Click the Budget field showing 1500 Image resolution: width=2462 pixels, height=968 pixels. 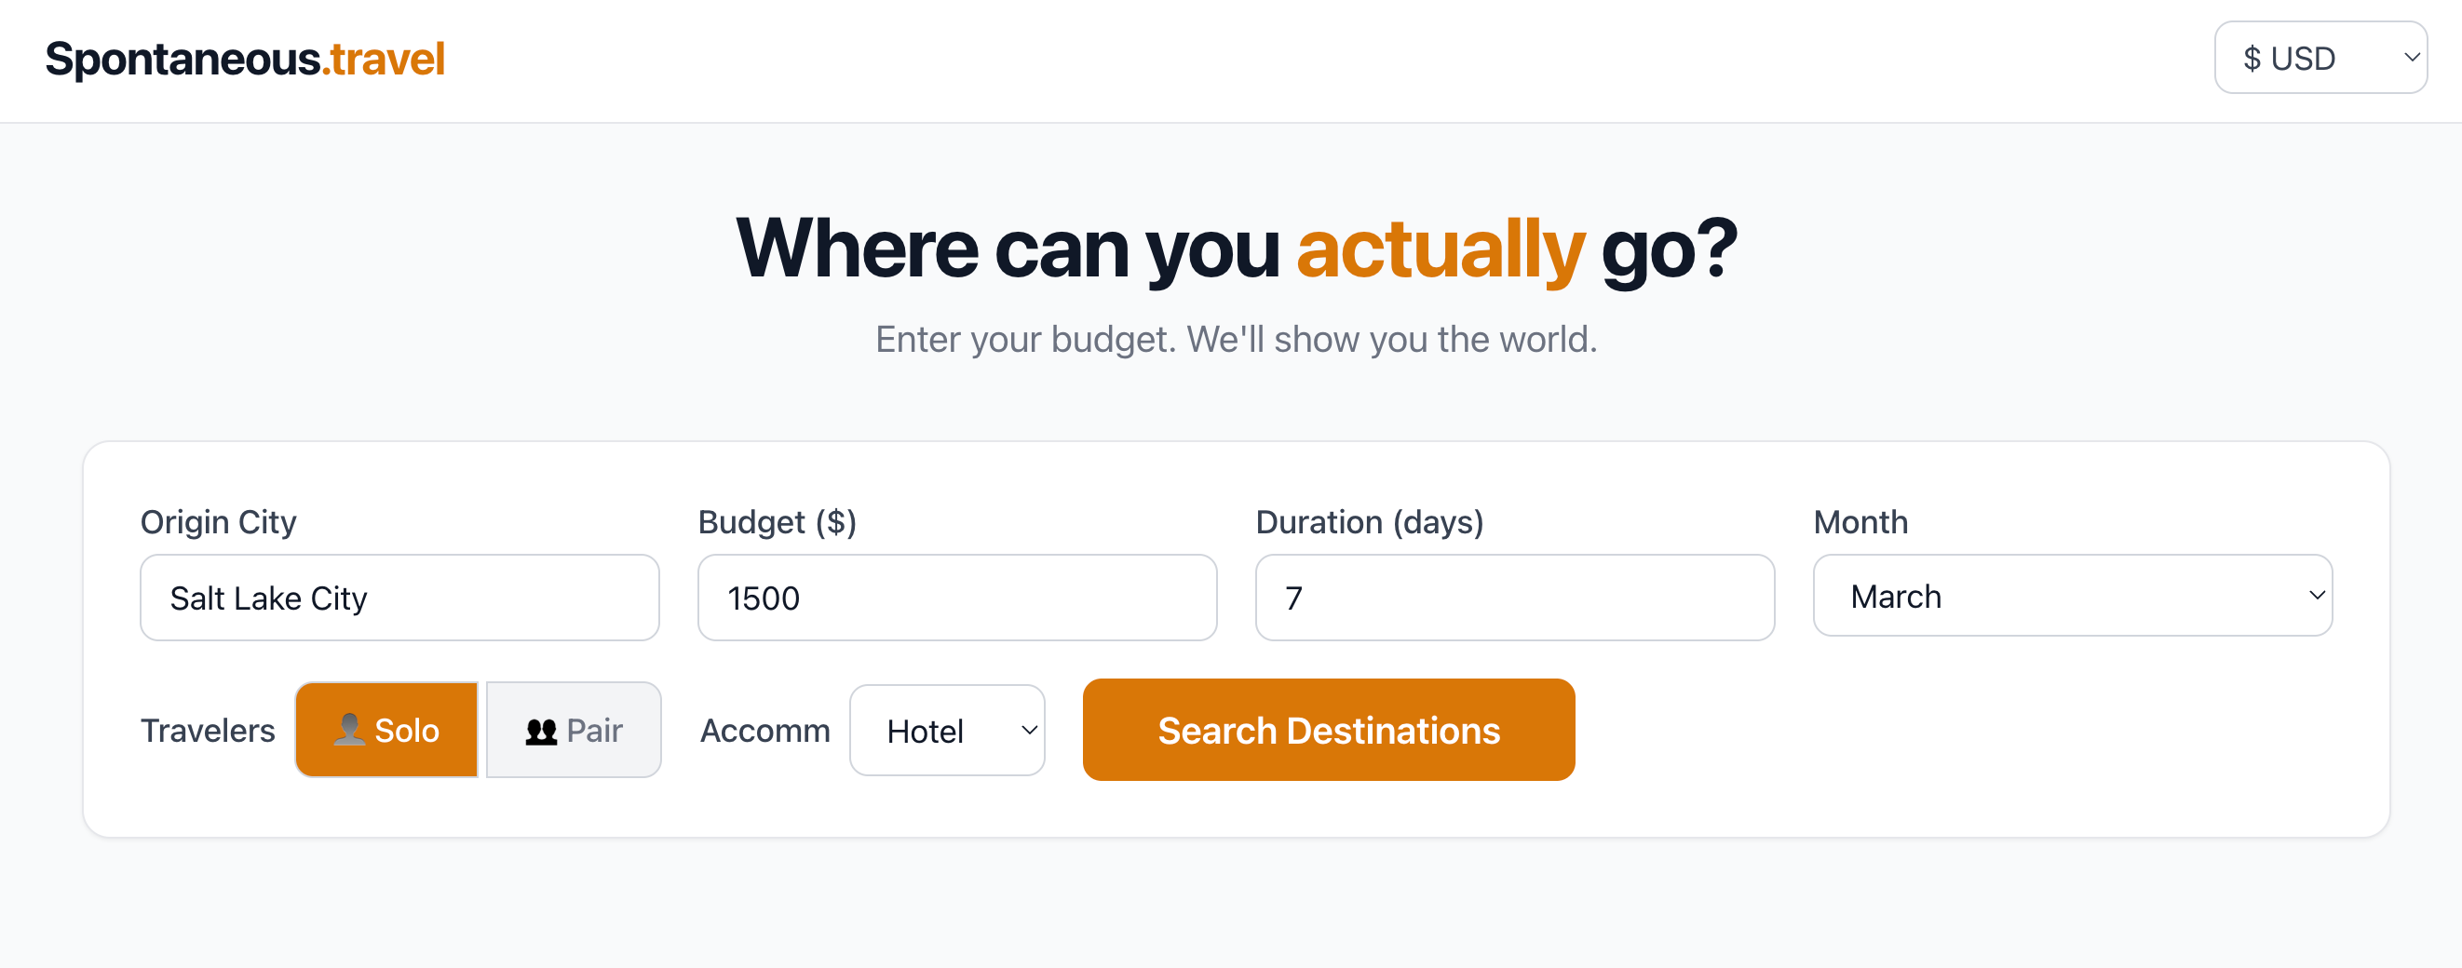tap(956, 598)
